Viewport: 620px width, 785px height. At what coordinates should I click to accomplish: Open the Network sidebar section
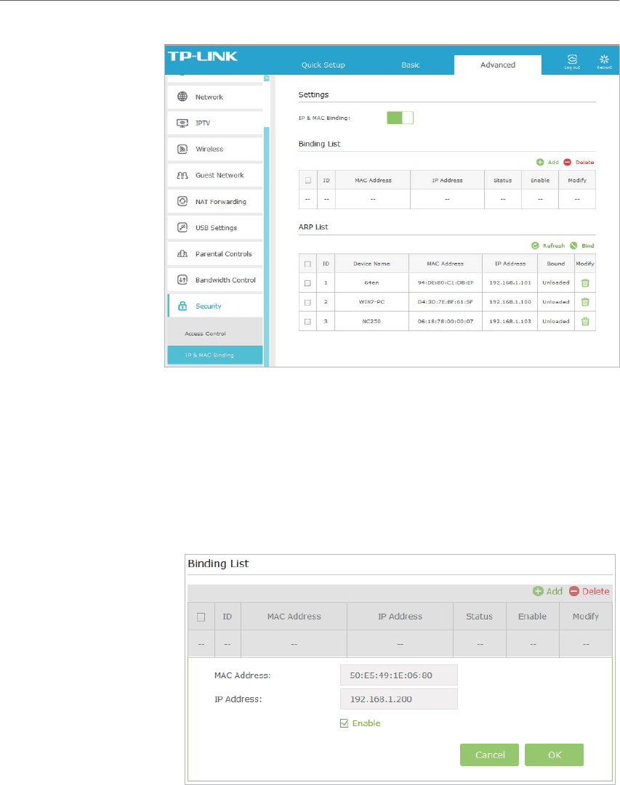[215, 97]
